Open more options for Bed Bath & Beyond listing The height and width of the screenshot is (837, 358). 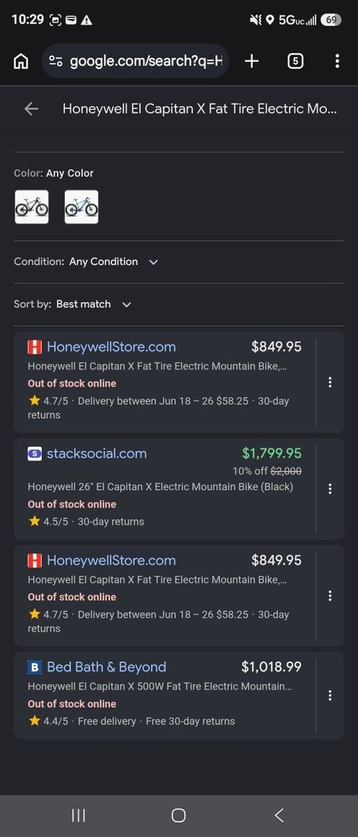click(330, 695)
